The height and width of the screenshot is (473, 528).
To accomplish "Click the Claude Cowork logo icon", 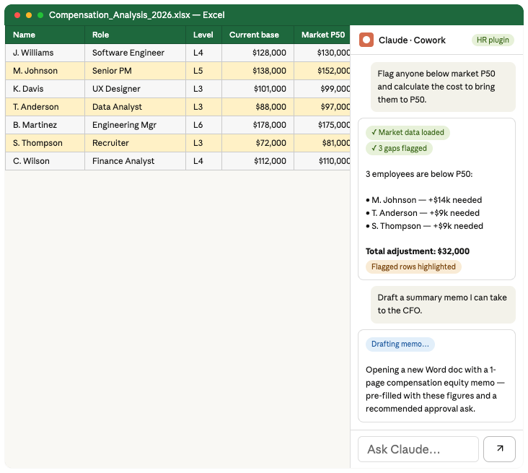I will point(366,40).
